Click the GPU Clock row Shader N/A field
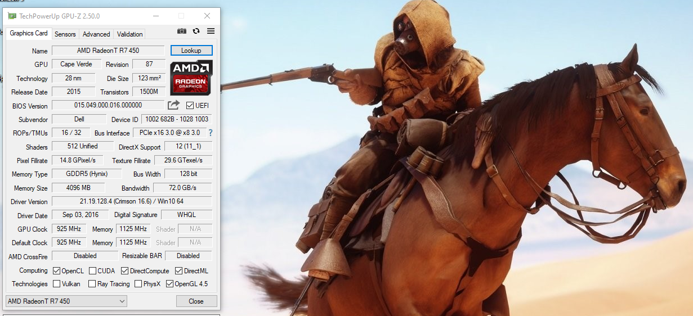The image size is (693, 316). (195, 229)
